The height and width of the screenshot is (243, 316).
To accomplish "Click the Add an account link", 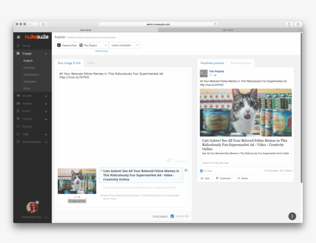I will (102, 51).
